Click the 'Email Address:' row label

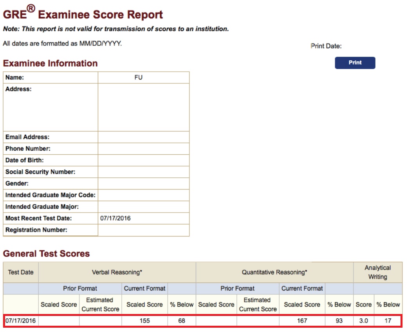[x=27, y=137]
